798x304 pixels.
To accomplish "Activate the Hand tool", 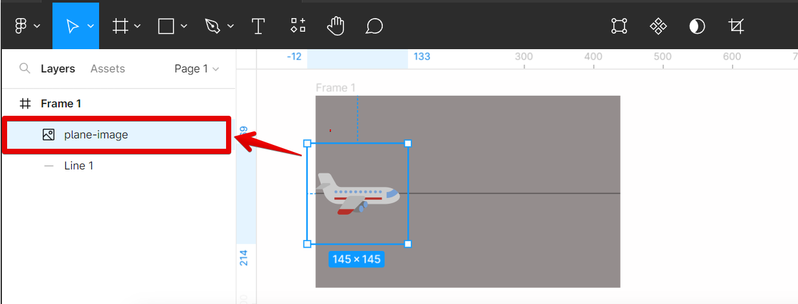I will point(336,26).
